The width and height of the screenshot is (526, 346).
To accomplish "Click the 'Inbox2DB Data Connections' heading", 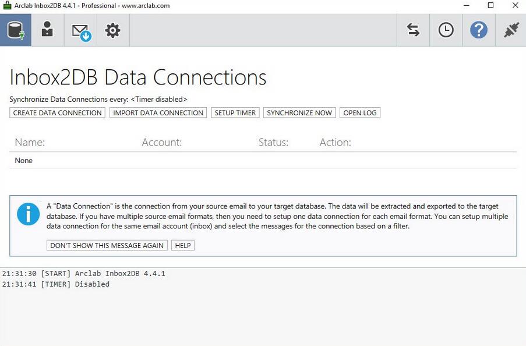I will coord(138,77).
